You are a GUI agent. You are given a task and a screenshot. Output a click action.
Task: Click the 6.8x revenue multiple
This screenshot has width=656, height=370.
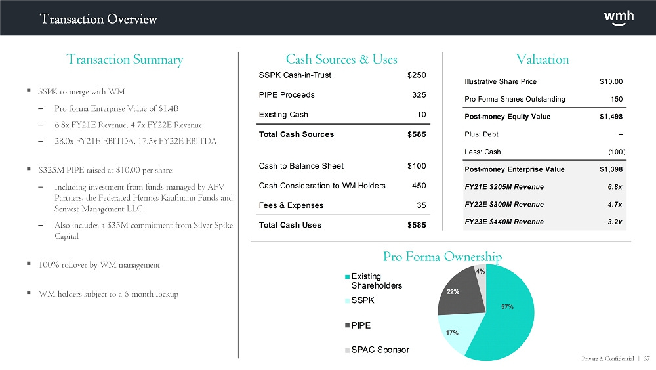point(615,187)
